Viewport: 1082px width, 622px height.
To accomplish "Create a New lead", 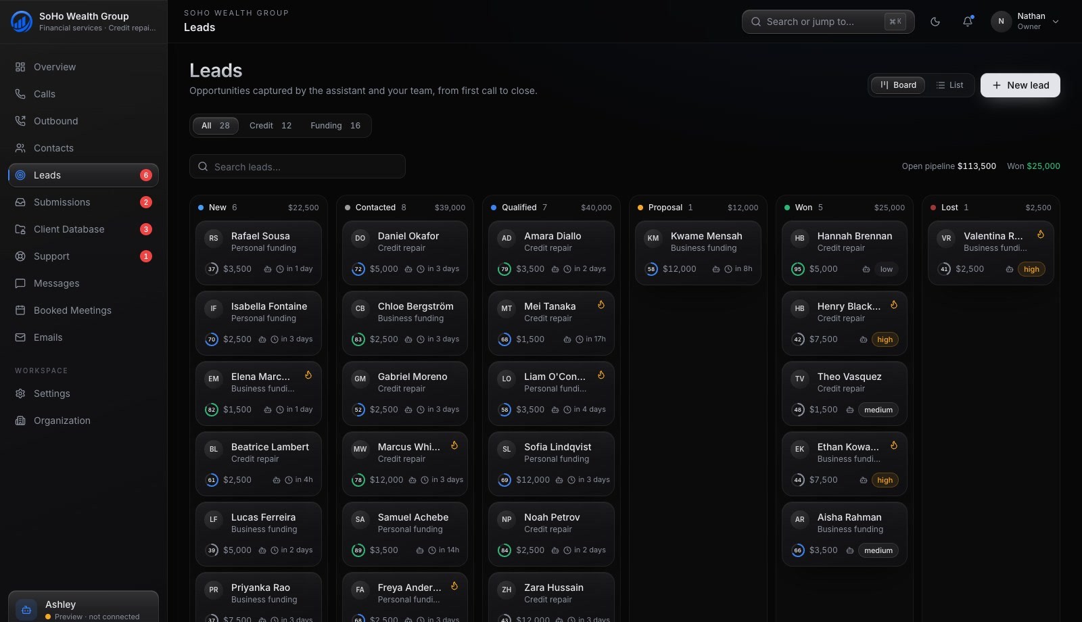I will click(x=1020, y=85).
